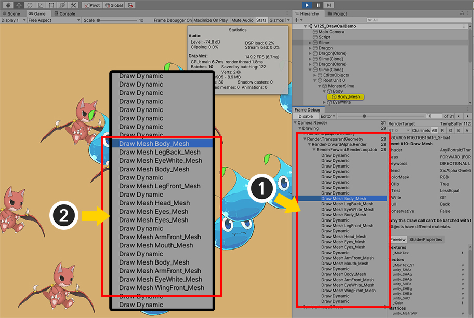Select the G channel toggle
Screen dimensions: 474x318
(451, 130)
